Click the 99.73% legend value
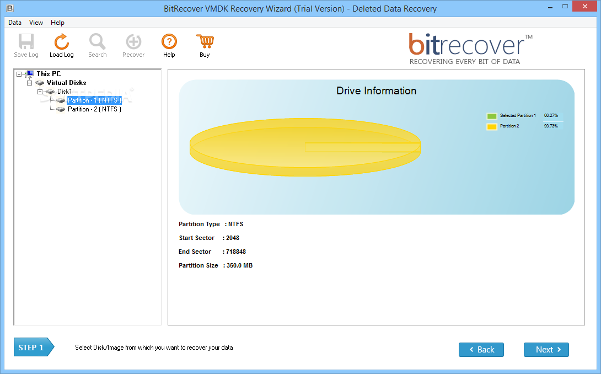This screenshot has height=374, width=601. (551, 126)
